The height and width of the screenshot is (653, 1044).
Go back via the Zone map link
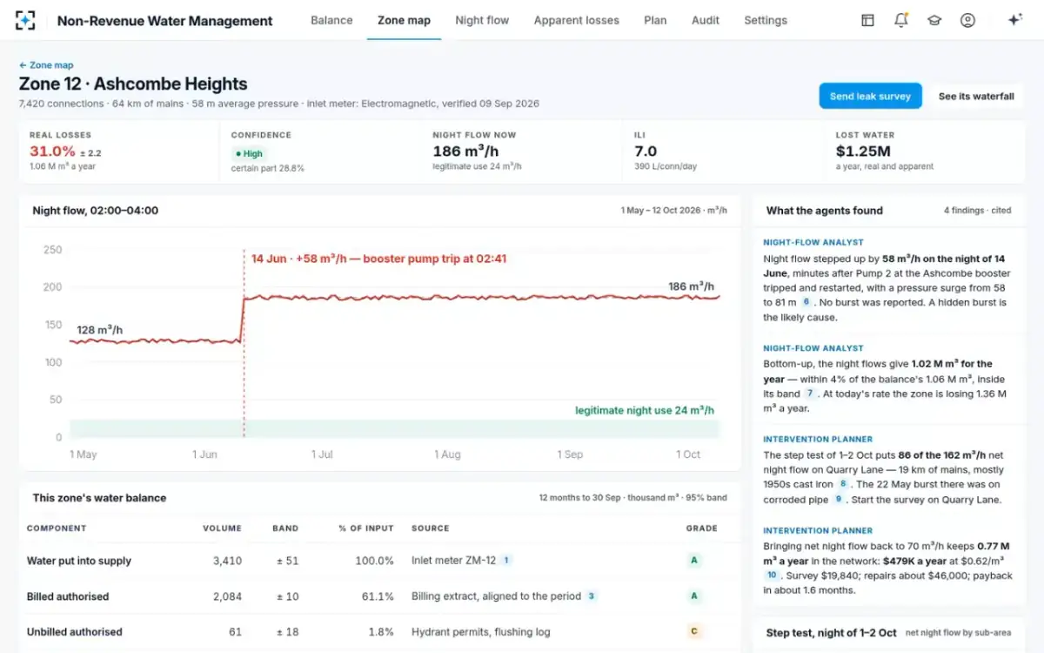tap(46, 65)
